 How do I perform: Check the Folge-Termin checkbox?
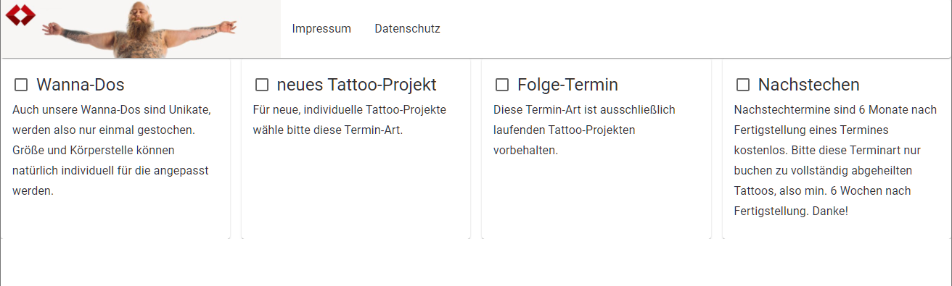click(x=502, y=85)
